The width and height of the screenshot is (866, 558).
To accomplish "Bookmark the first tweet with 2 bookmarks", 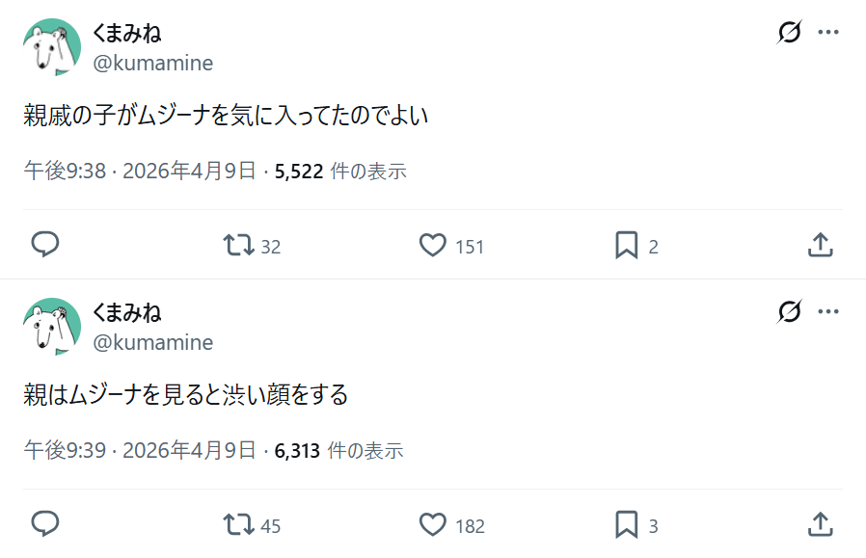I will [627, 246].
